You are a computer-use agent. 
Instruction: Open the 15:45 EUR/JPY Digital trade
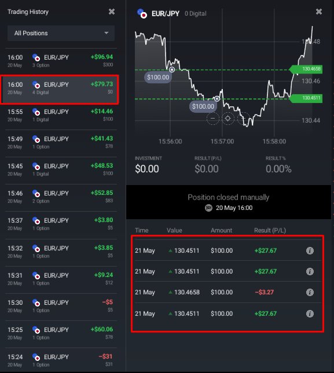tap(61, 170)
